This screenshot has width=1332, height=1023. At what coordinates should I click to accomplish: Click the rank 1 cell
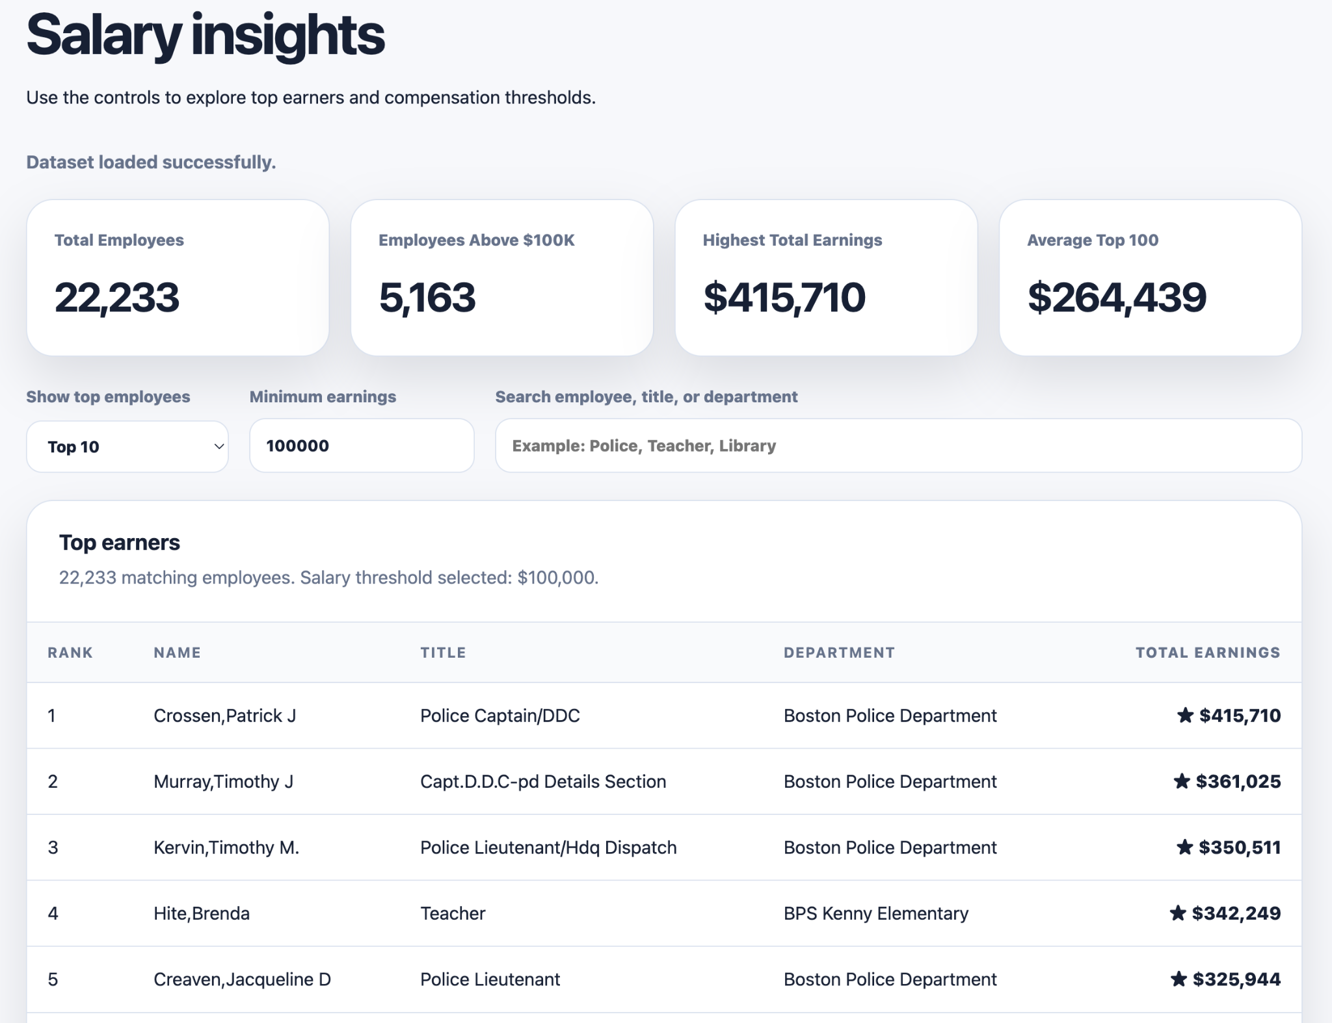(51, 716)
